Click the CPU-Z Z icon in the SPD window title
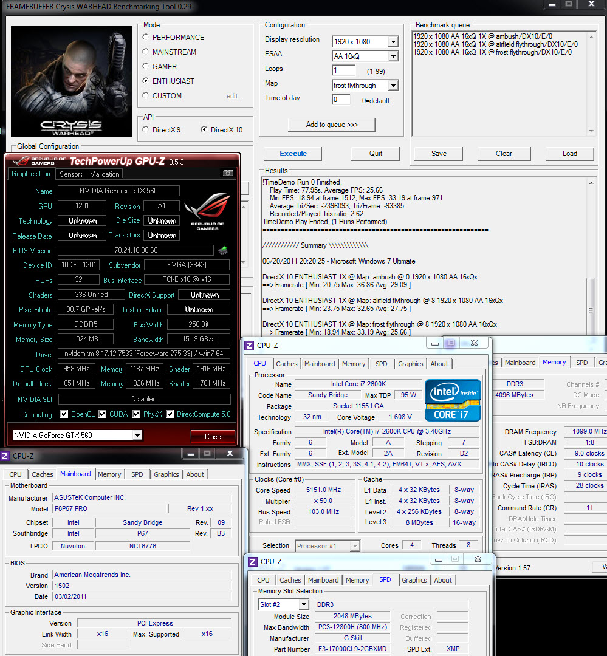 coord(253,561)
